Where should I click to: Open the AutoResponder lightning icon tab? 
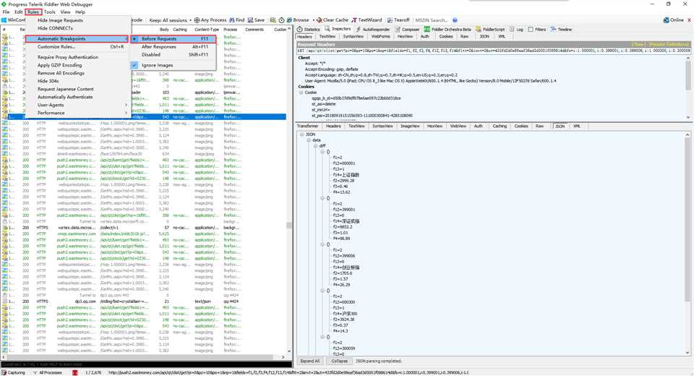(x=359, y=29)
